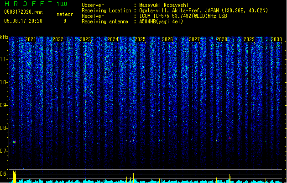Image resolution: width=287 pixels, height=183 pixels.
Task: Click the 2030 time marker
Action: [x=277, y=39]
